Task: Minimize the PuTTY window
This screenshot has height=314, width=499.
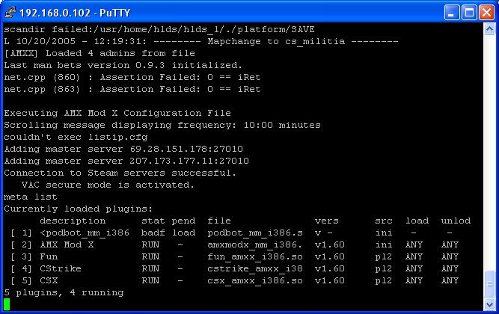Action: [x=452, y=13]
